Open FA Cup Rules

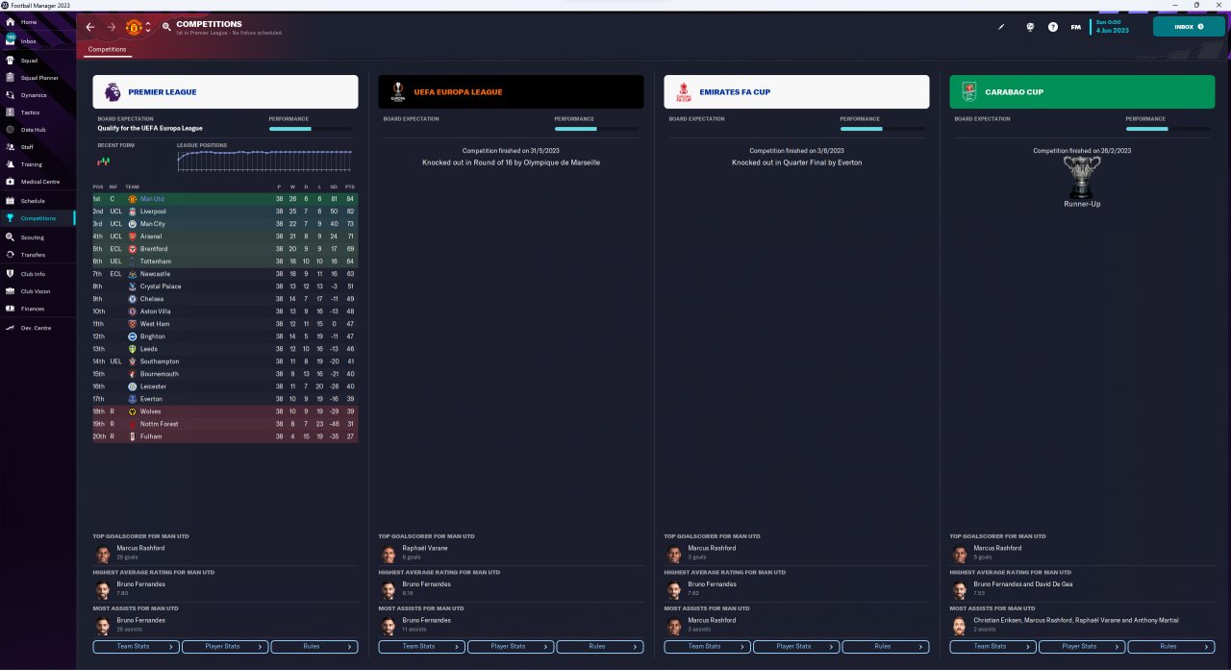(886, 646)
